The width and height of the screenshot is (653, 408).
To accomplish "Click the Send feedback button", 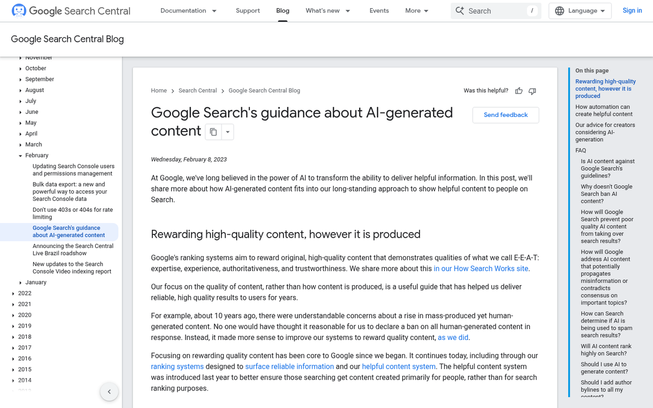I will point(506,115).
